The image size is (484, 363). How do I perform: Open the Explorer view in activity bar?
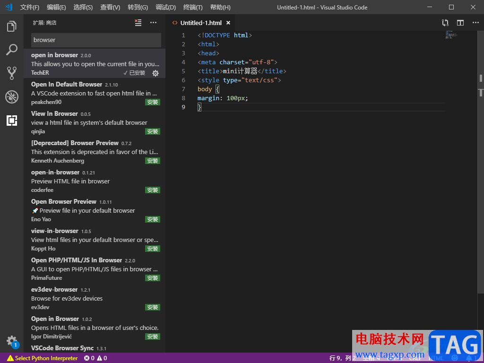tap(12, 26)
